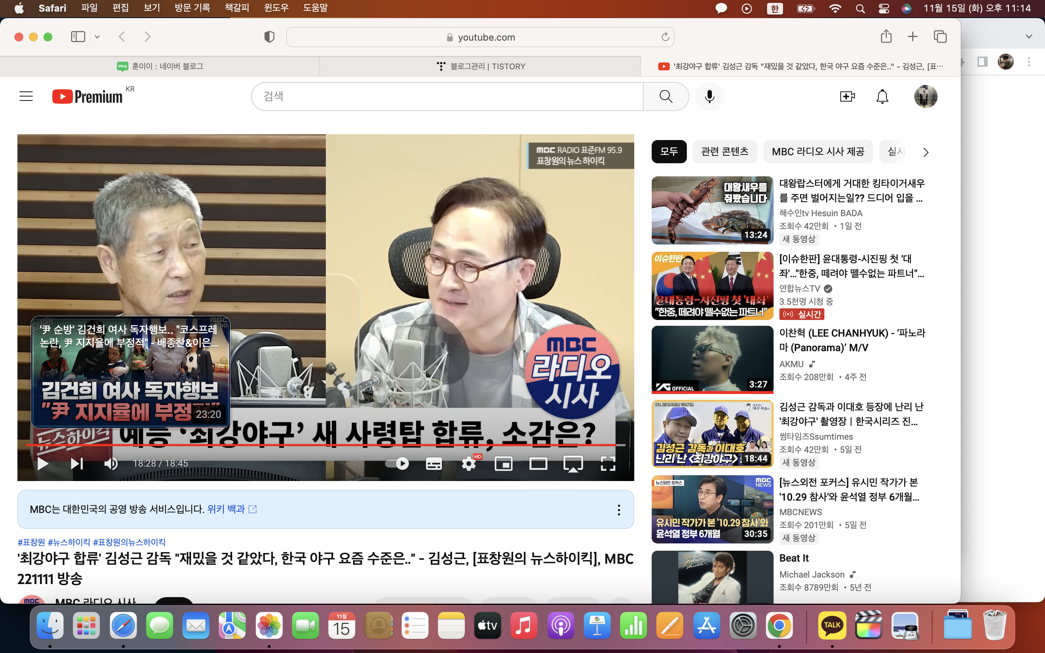Switch to the 블로그관리 TISTORY tab
This screenshot has height=653, width=1045.
point(480,66)
